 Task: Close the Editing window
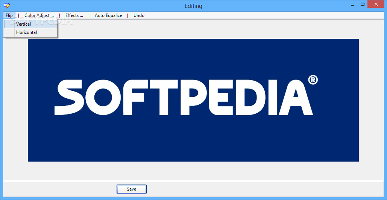point(376,5)
